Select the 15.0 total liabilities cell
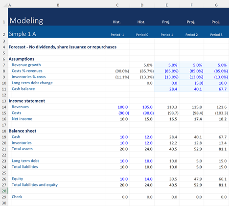 point(216,167)
